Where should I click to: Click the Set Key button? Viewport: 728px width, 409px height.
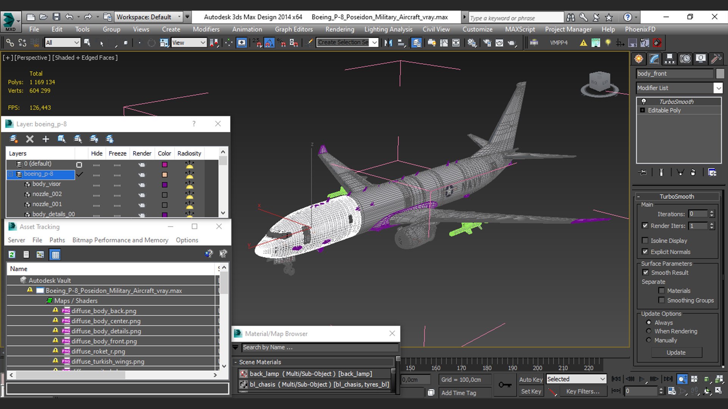(530, 391)
